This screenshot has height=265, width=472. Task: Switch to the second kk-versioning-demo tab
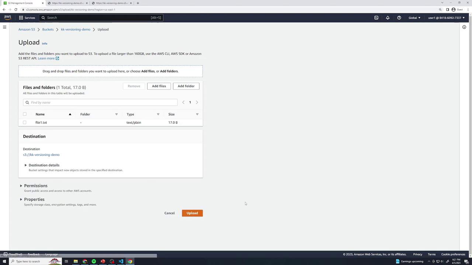68,3
